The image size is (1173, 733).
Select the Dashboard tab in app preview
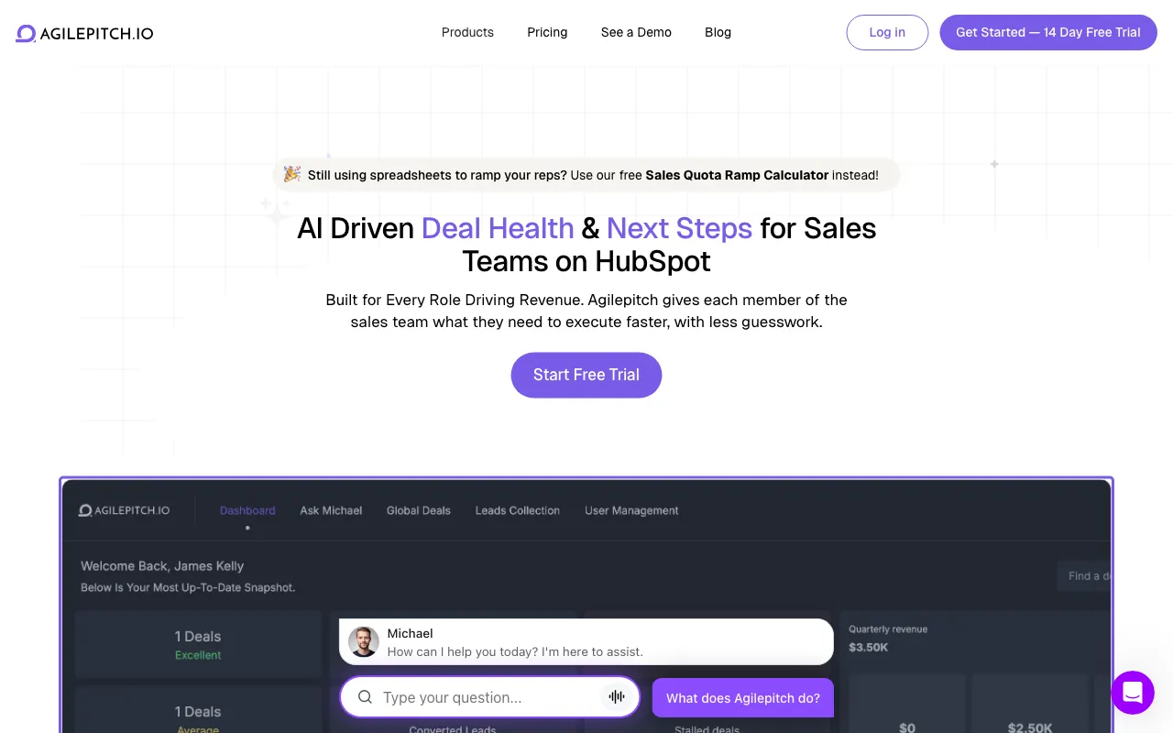[247, 510]
